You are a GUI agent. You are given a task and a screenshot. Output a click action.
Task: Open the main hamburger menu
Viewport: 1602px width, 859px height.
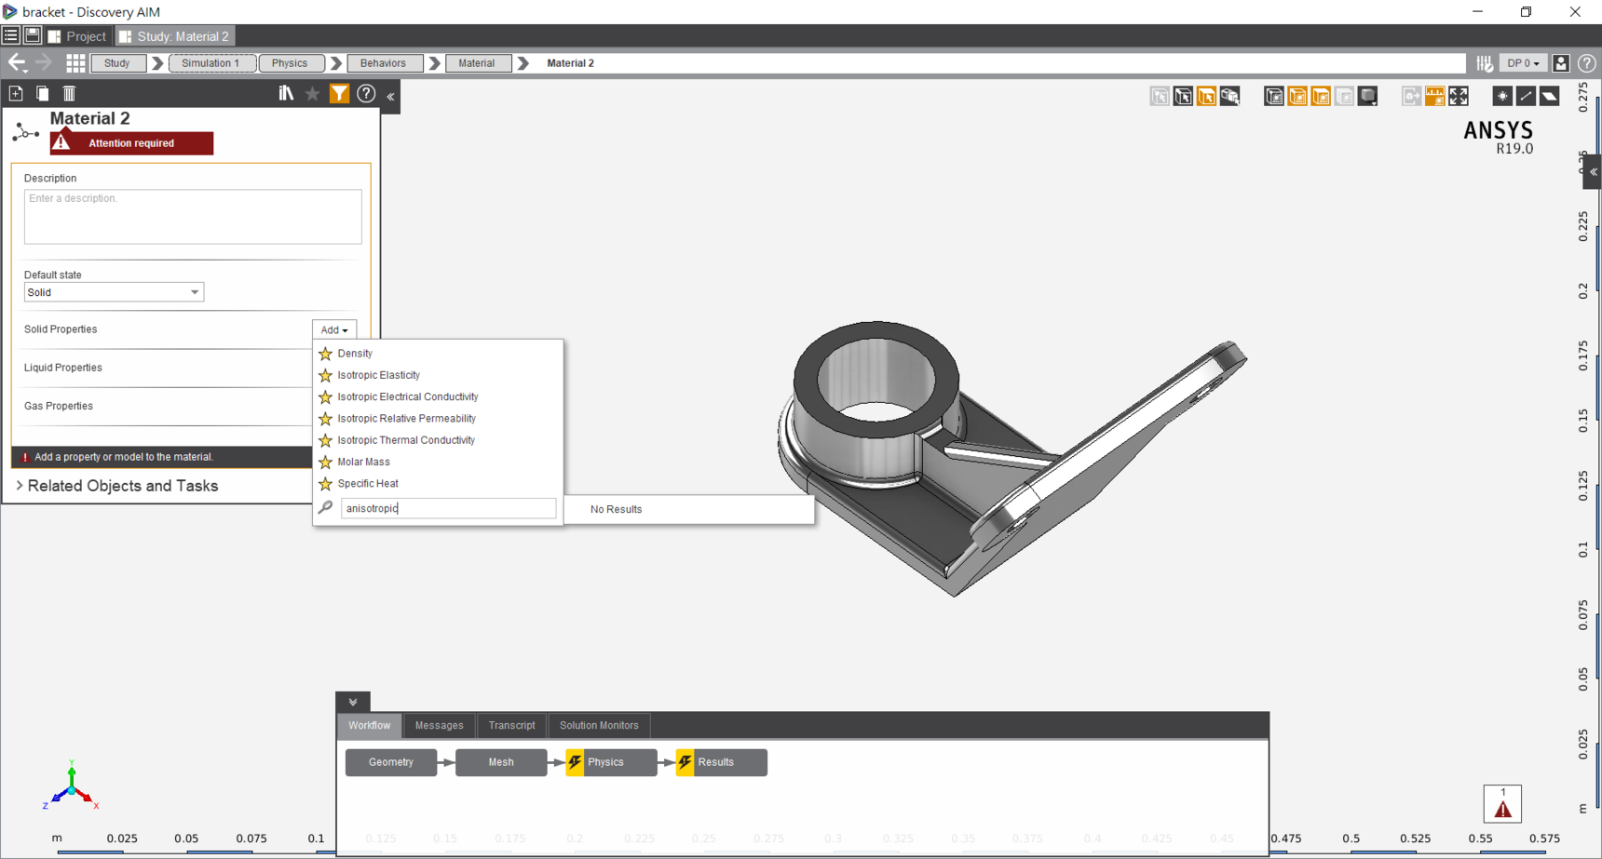coord(10,35)
